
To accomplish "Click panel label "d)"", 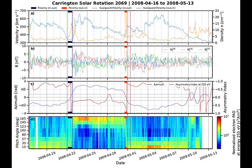I will 32,119.
